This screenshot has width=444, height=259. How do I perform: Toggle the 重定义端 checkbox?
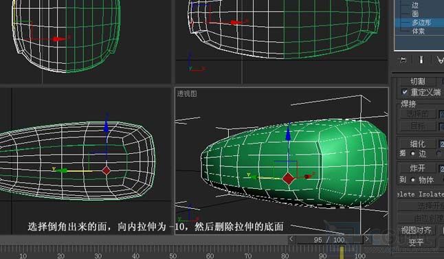tap(405, 91)
